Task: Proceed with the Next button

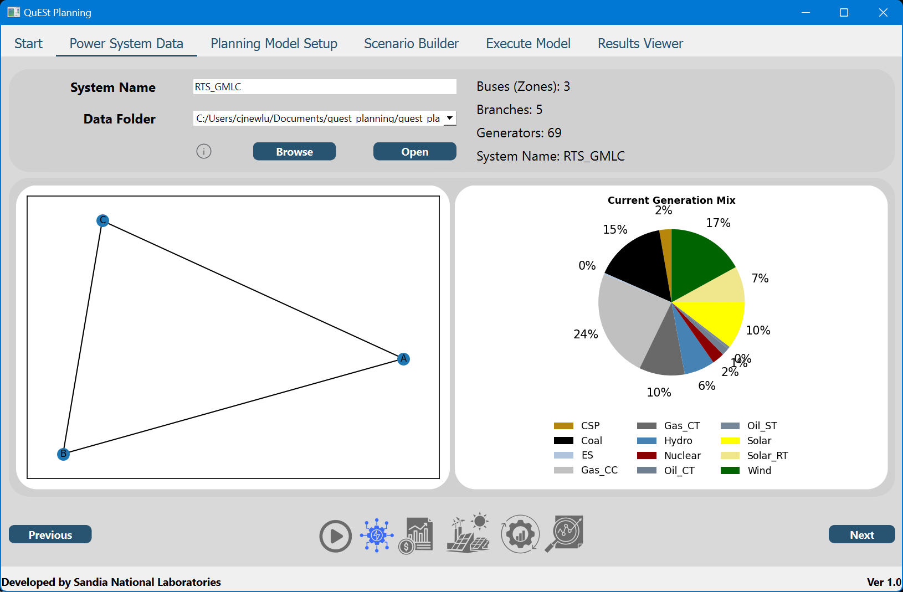Action: (861, 534)
